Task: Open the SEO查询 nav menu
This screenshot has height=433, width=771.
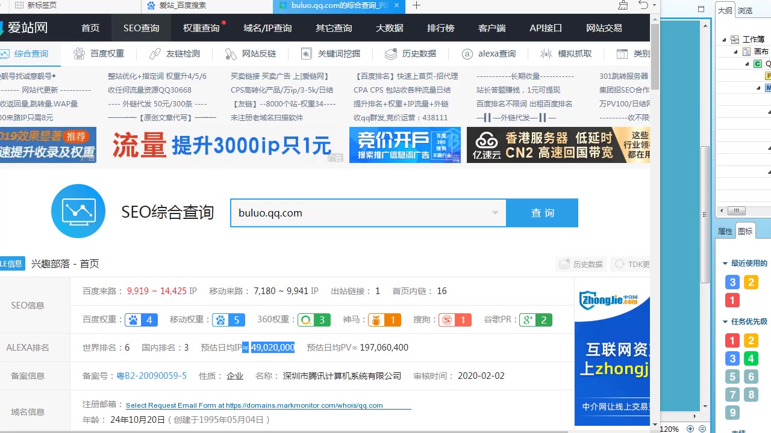Action: 142,28
